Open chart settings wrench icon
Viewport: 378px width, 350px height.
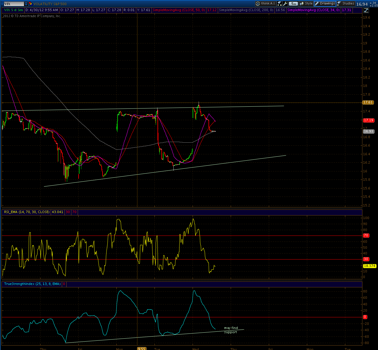click(x=285, y=4)
